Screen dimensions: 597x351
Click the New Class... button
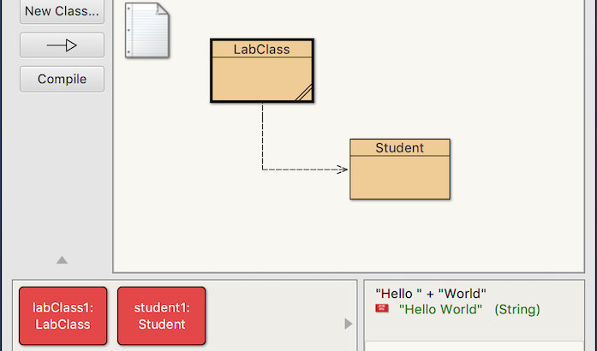pos(62,11)
